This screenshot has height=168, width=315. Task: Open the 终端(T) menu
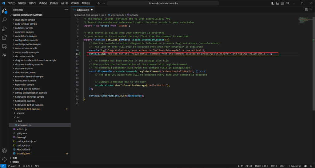75,3
